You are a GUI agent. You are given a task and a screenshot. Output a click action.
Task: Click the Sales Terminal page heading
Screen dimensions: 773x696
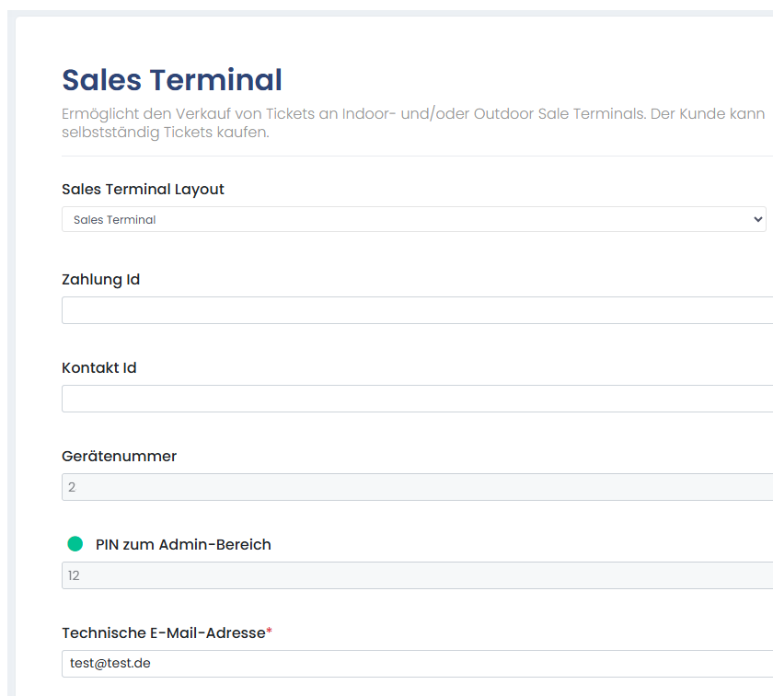click(x=172, y=80)
